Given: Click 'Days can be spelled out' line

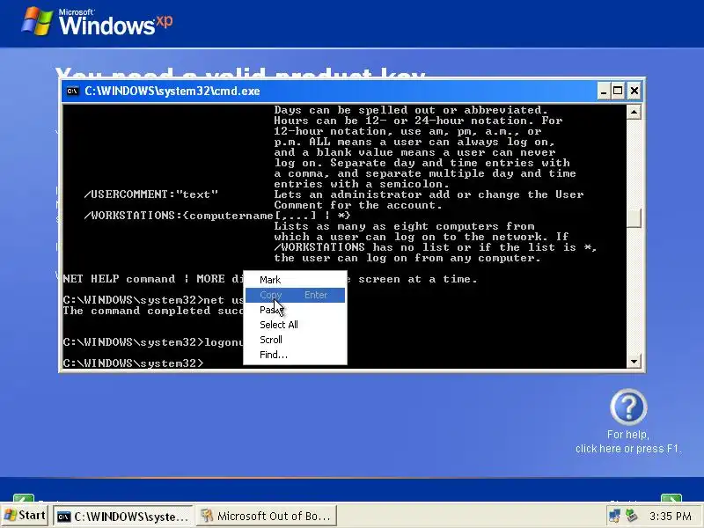Looking at the screenshot, I should (x=411, y=110).
